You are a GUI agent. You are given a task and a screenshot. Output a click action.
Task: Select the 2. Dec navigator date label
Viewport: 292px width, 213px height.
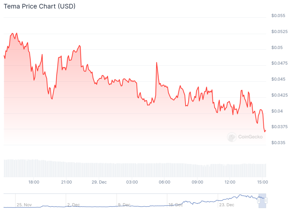74,205
